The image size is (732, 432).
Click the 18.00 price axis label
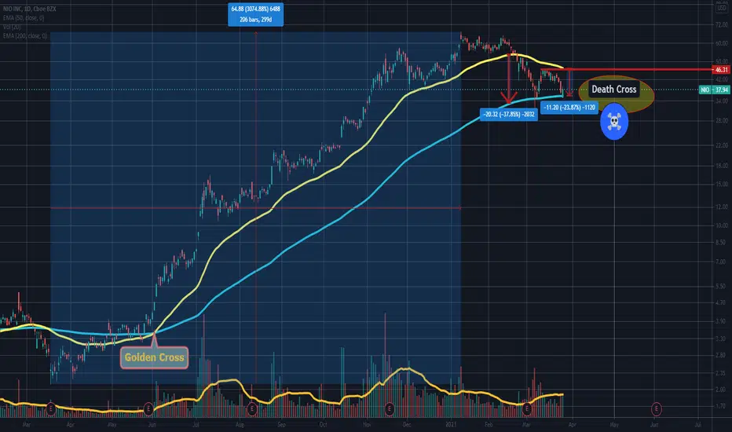tap(722, 166)
